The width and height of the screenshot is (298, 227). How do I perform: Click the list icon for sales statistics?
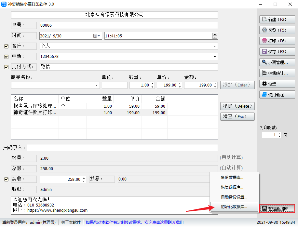pos(264,73)
